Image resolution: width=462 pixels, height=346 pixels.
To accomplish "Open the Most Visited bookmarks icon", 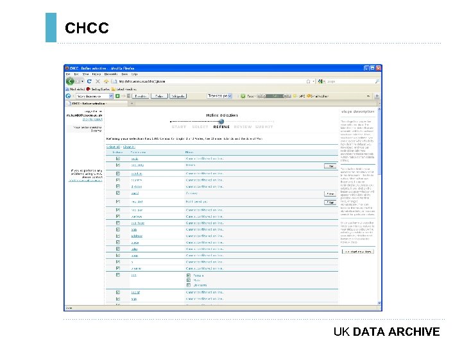I will 67,89.
